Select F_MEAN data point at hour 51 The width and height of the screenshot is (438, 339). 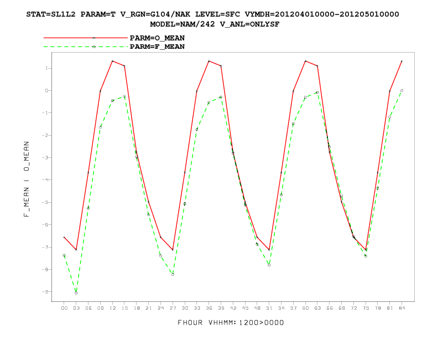[x=269, y=265]
